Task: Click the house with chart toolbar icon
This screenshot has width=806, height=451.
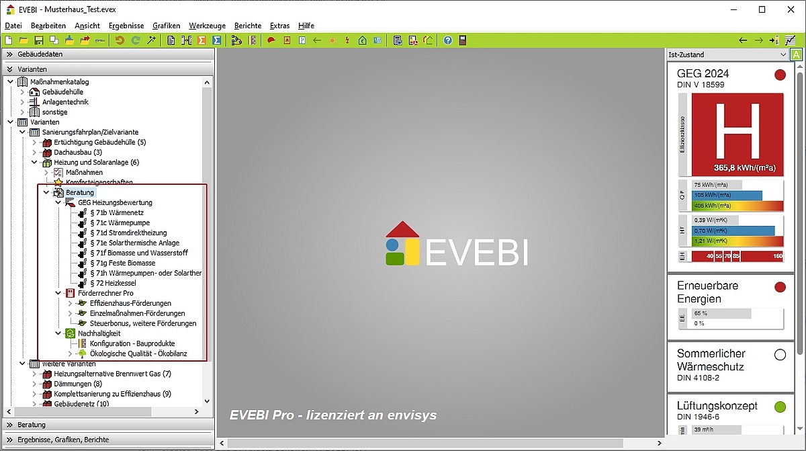Action: pyautogui.click(x=429, y=40)
